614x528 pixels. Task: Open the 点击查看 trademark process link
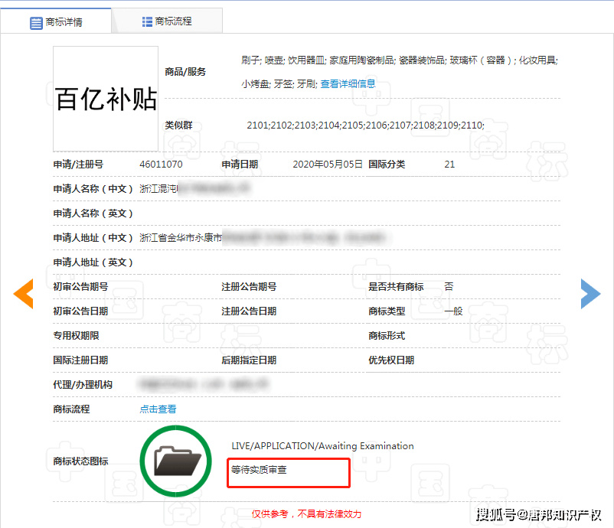158,409
